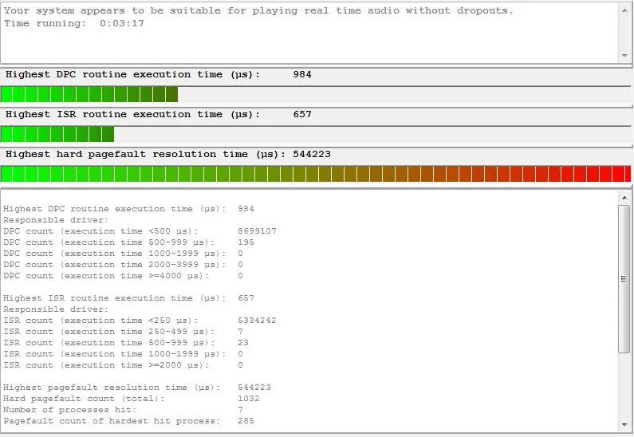Click the report pane scrollbar thumb
634x437 pixels.
pos(624,279)
